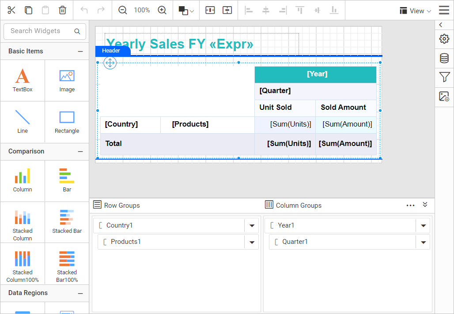Image resolution: width=454 pixels, height=314 pixels.
Task: Click the Cut scissors icon
Action: pyautogui.click(x=11, y=10)
